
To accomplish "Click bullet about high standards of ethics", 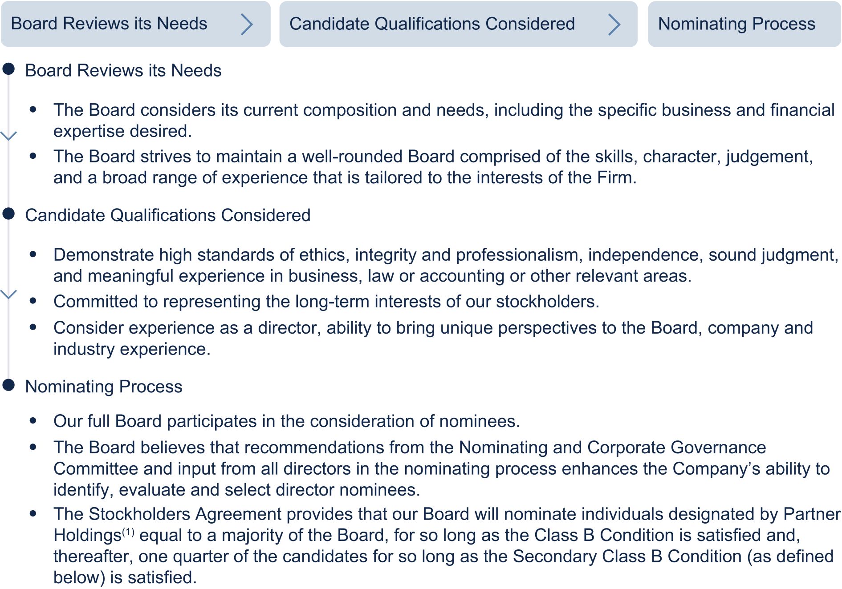I will coord(446,265).
